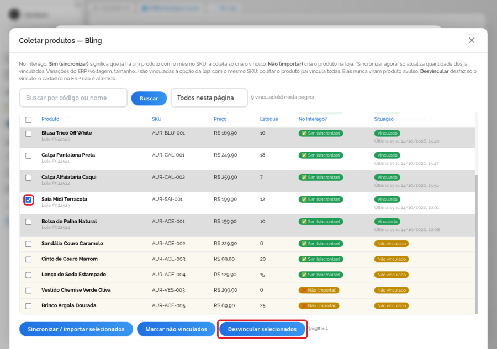Click the product name 'Saia Midi Terracota'
The height and width of the screenshot is (349, 497).
point(65,199)
